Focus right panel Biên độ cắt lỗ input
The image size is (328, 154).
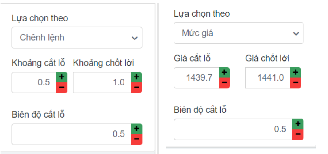(233, 129)
